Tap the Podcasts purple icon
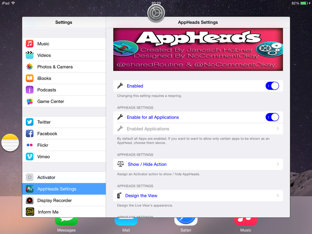This screenshot has width=312, height=234. [30, 90]
